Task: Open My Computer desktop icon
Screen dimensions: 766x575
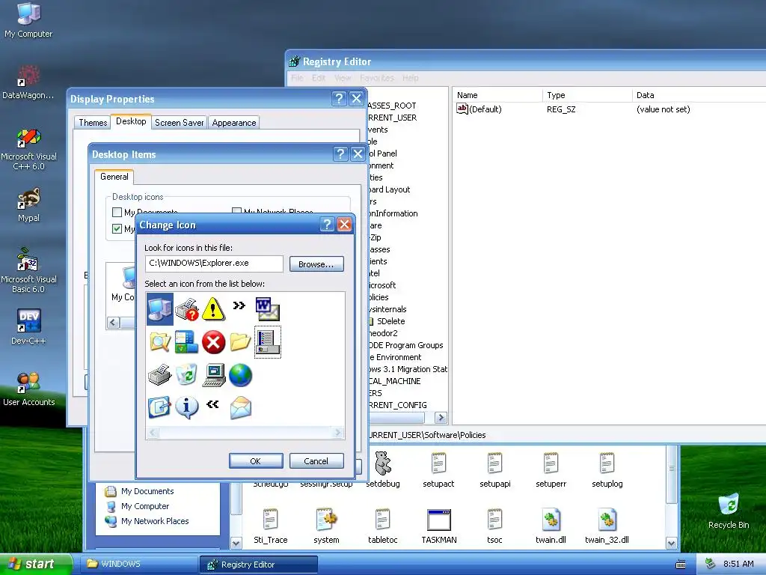Action: 28,20
